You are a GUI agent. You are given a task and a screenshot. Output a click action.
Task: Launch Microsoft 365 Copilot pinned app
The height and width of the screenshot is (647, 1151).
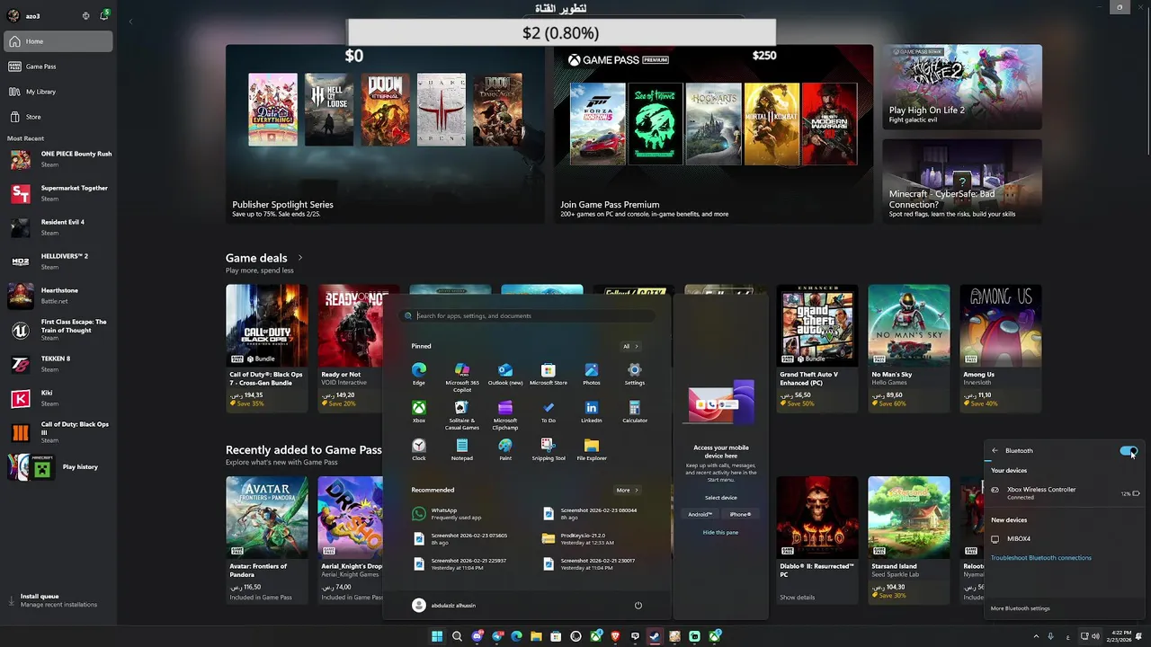(x=462, y=377)
